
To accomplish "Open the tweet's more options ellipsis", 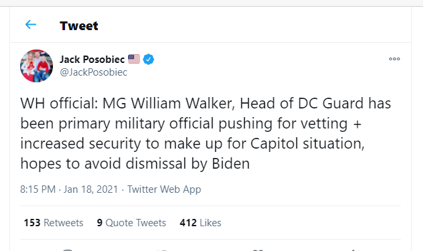I will (394, 59).
